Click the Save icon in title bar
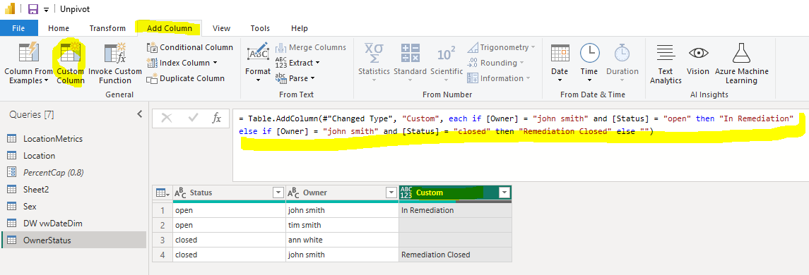809x275 pixels. point(33,9)
